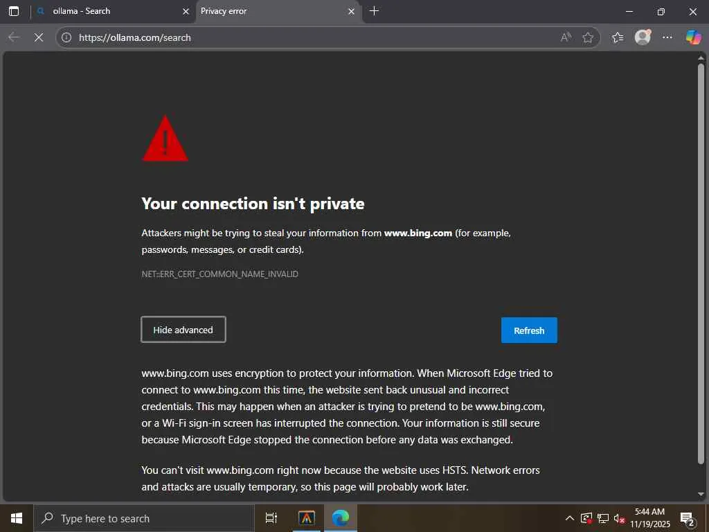Open the muted volume tray icon
709x532 pixels.
pyautogui.click(x=619, y=518)
